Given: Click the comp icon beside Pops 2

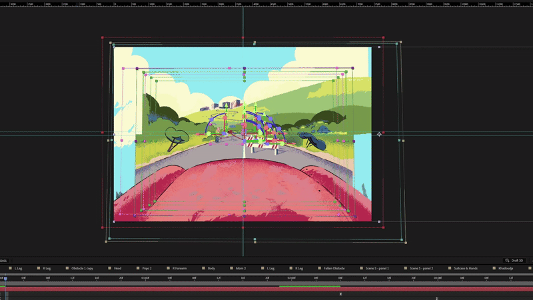Looking at the screenshot, I should [138, 268].
